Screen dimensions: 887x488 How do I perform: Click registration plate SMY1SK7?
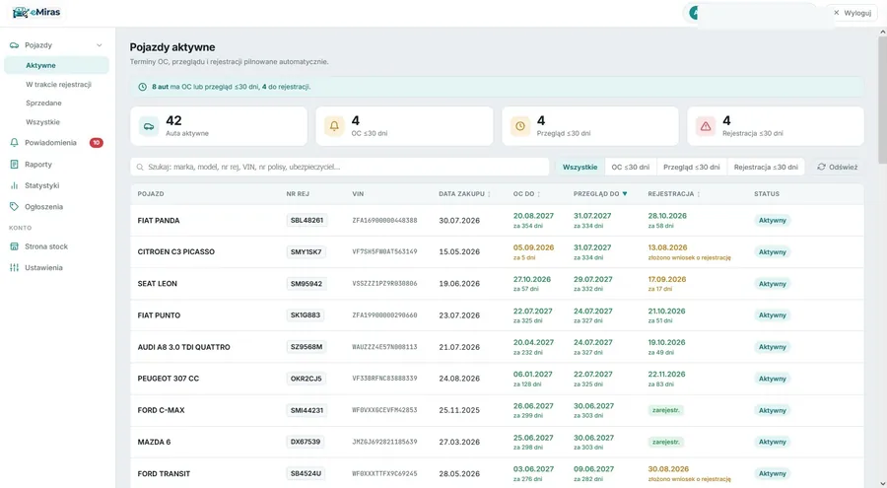[x=307, y=252]
